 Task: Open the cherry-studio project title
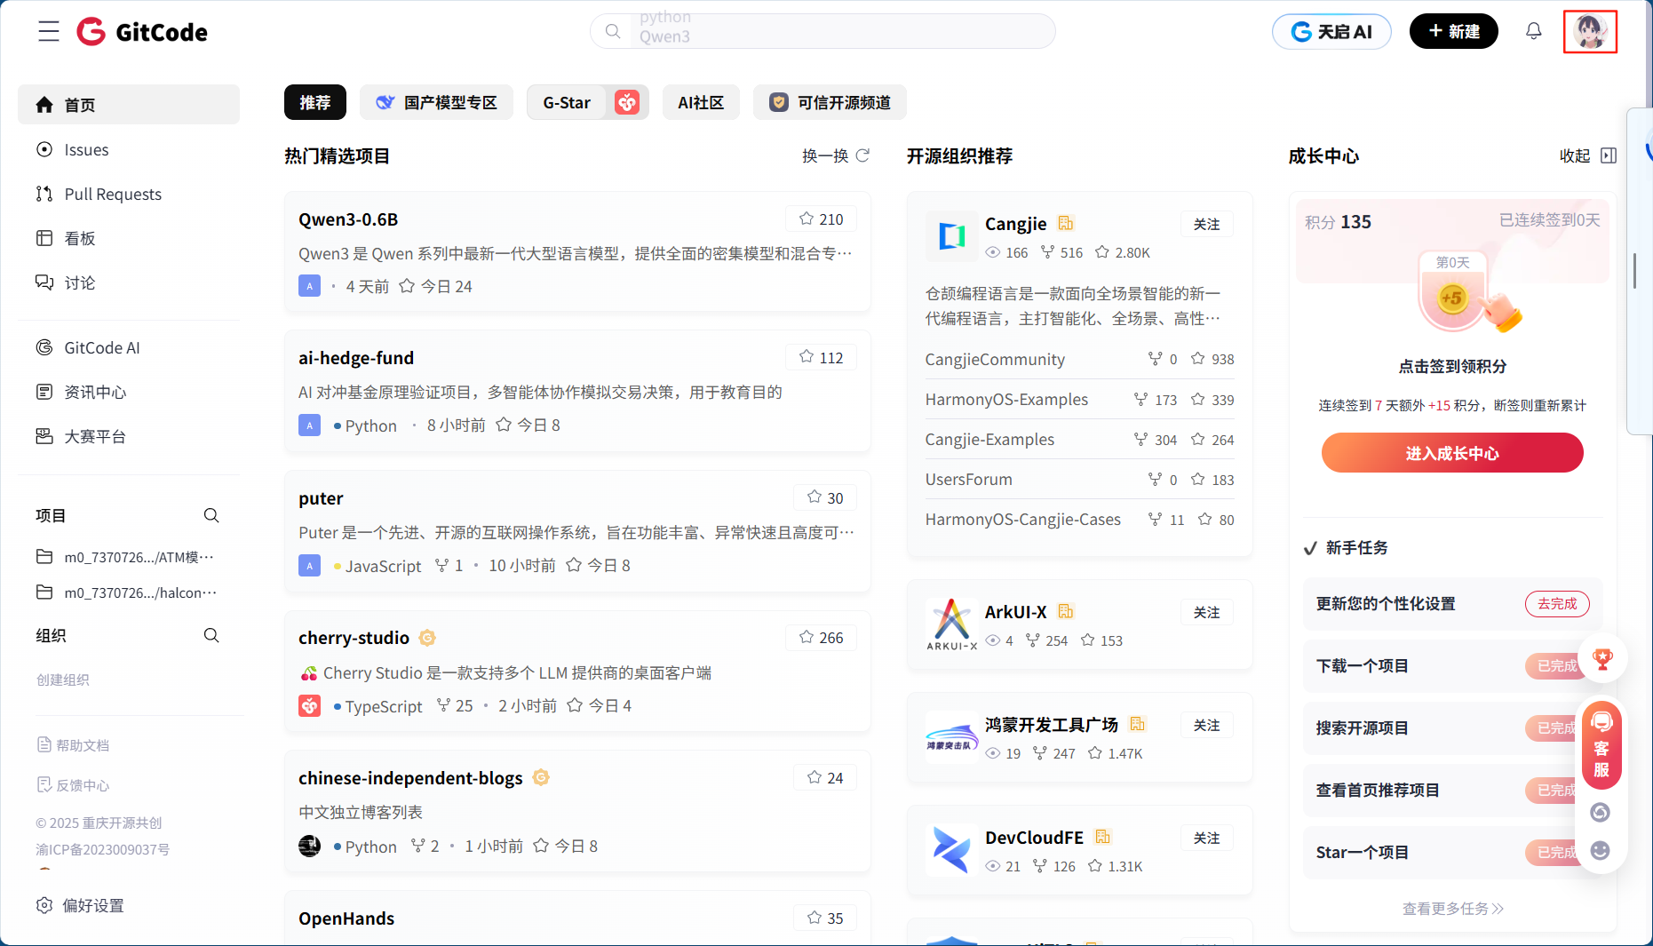click(x=354, y=638)
